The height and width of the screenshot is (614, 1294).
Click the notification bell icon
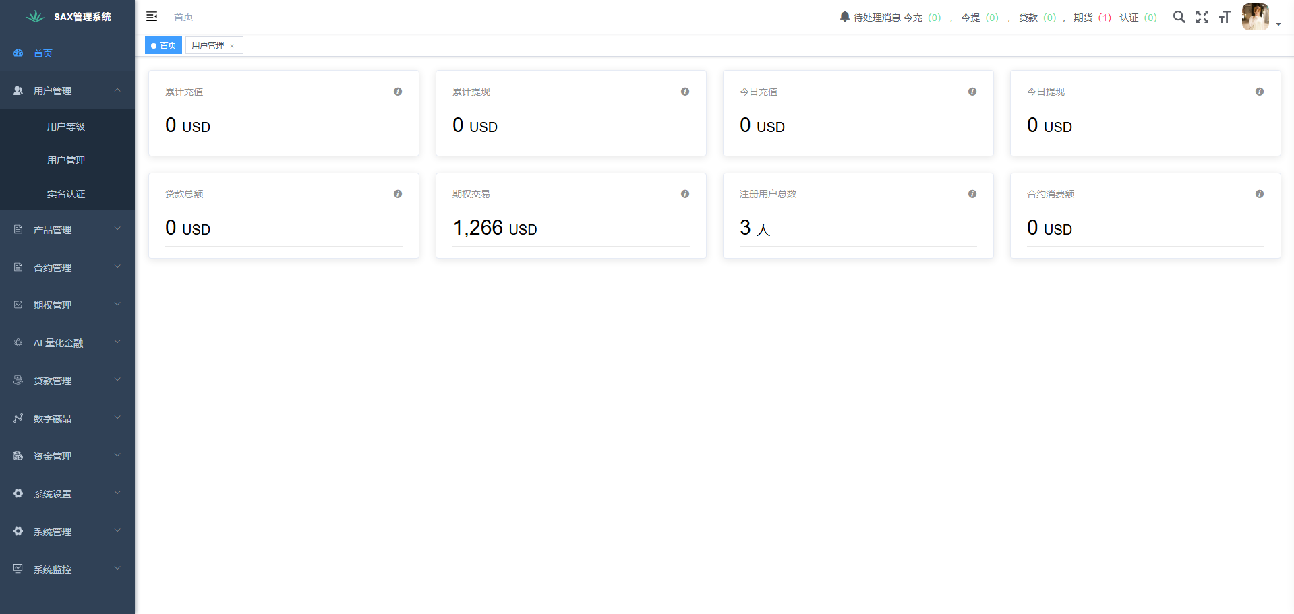tap(844, 17)
